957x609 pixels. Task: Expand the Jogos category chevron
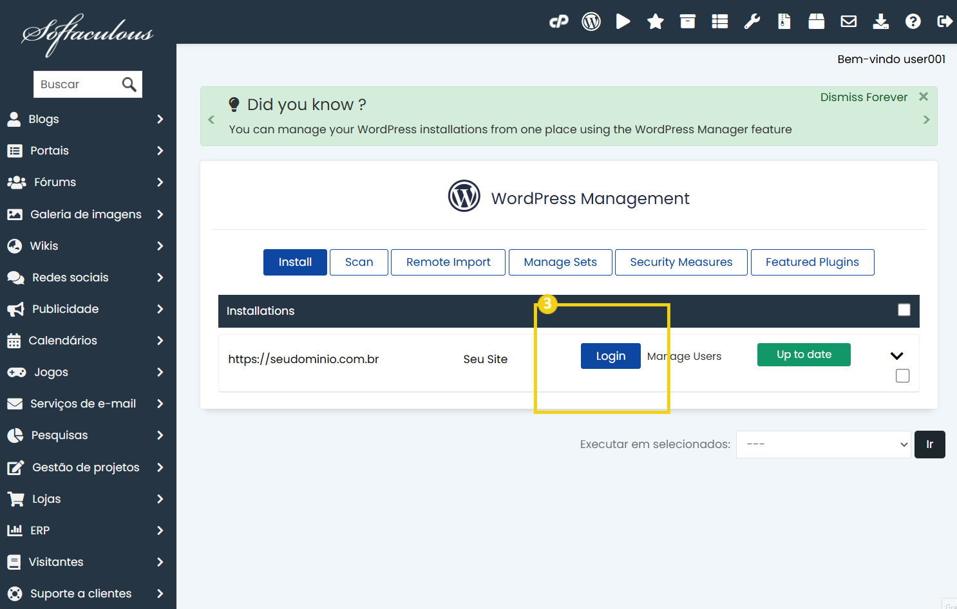tap(160, 372)
